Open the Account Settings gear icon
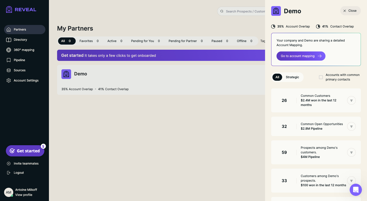This screenshot has width=367, height=201. 9,81
